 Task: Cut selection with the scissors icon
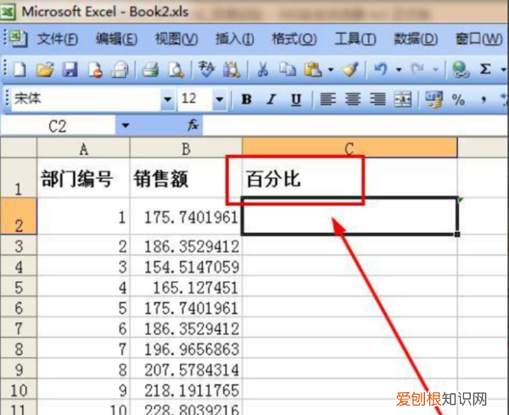click(x=262, y=70)
